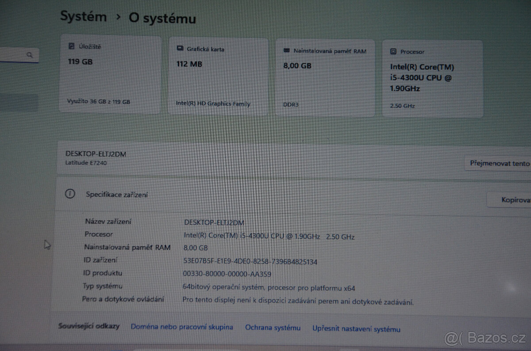The height and width of the screenshot is (351, 531).
Task: Click the storage icon in Úložiště card
Action: (x=71, y=46)
